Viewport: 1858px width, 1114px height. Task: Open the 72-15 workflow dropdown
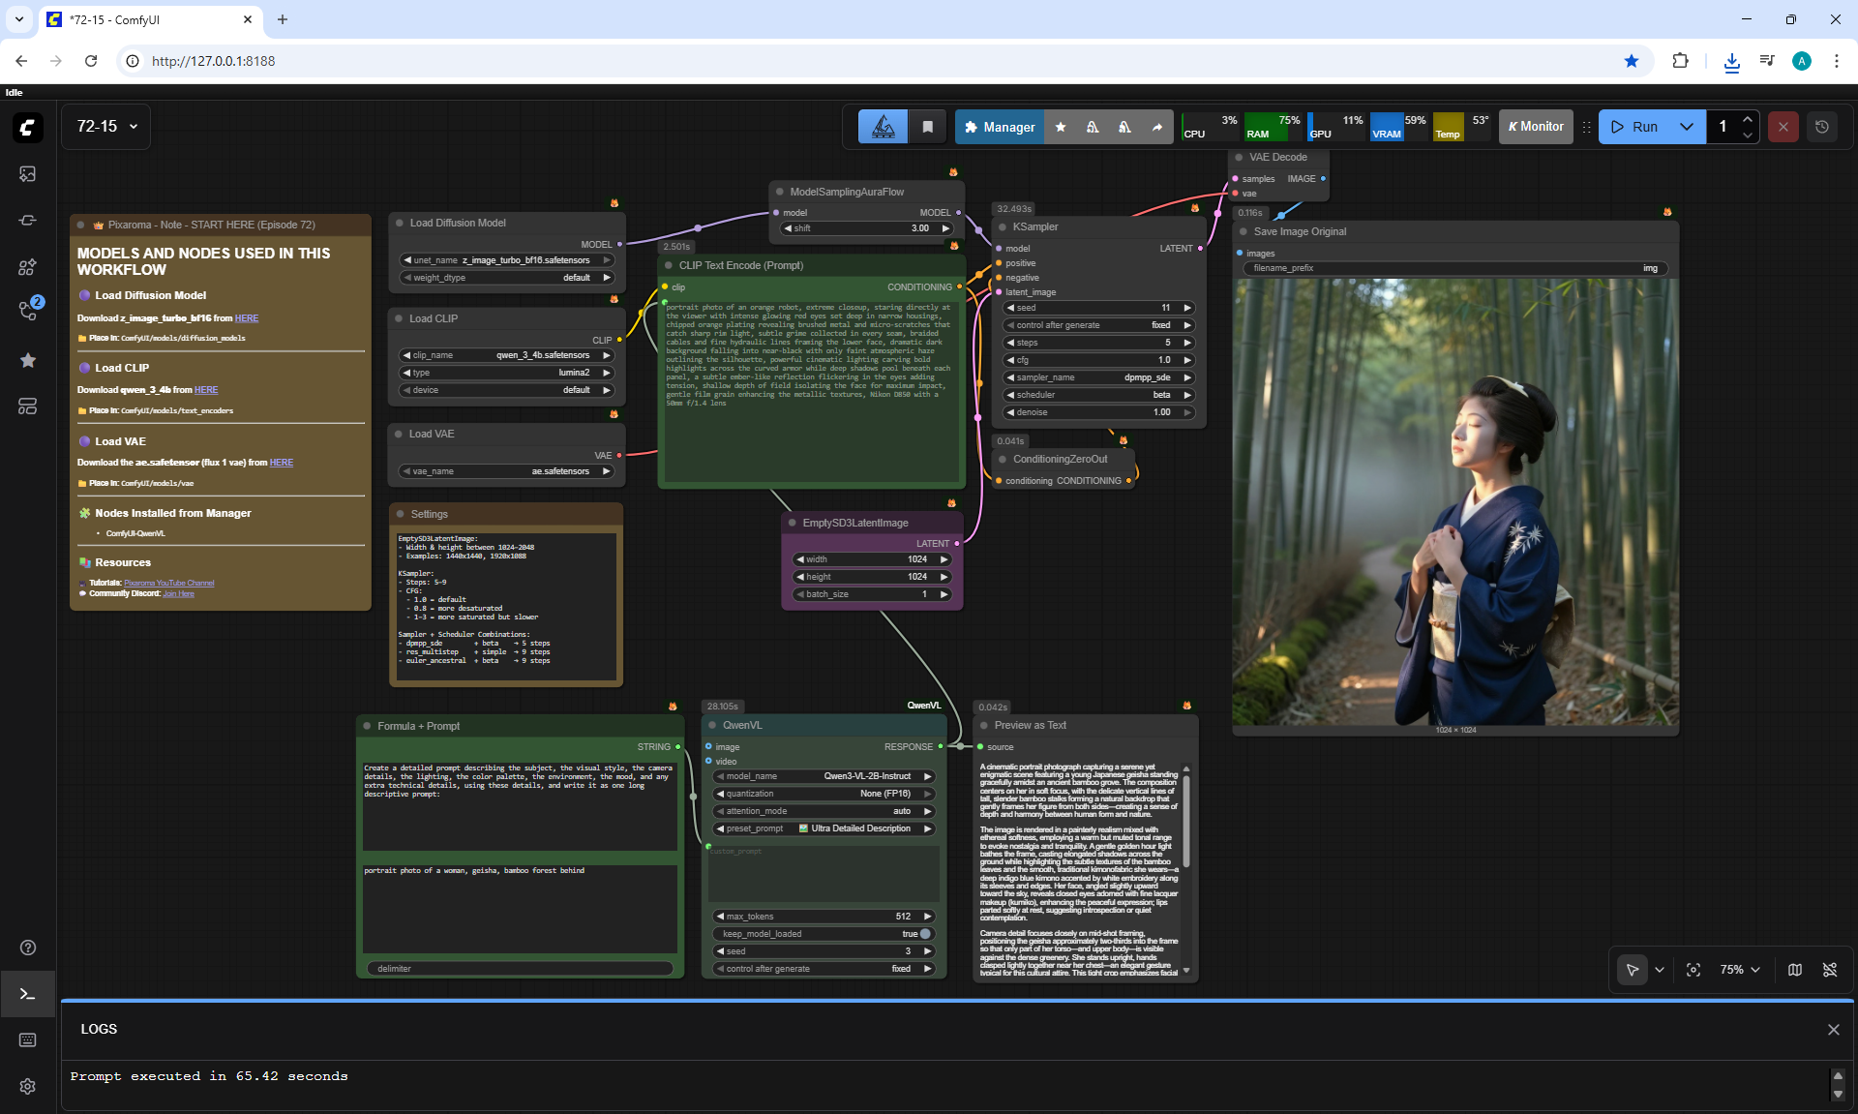pyautogui.click(x=106, y=127)
